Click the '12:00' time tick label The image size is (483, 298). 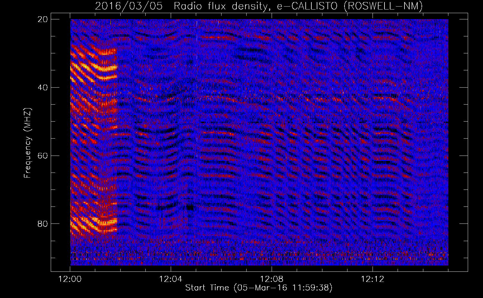coord(70,279)
